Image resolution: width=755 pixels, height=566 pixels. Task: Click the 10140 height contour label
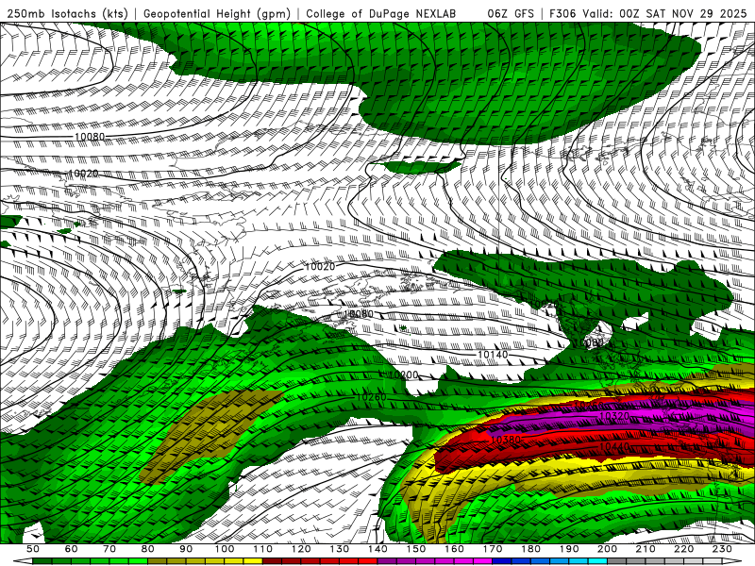492,355
